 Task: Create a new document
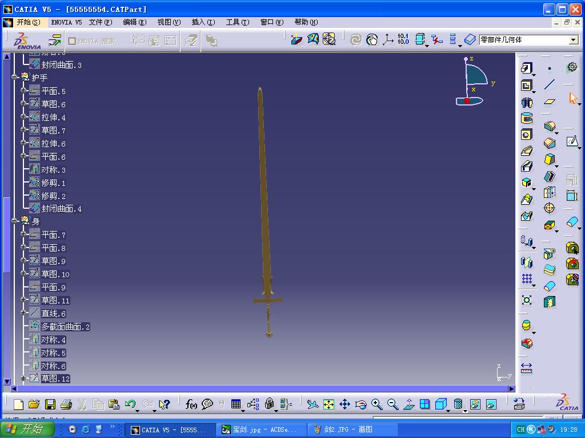pos(18,404)
